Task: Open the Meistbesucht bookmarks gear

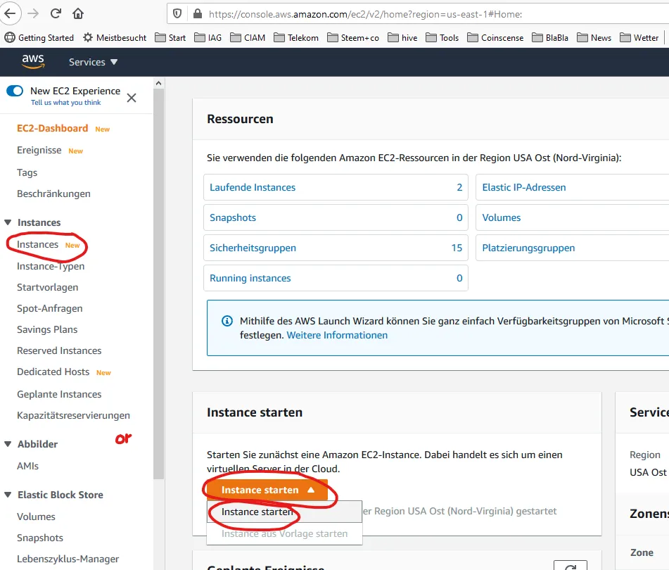Action: coord(115,37)
